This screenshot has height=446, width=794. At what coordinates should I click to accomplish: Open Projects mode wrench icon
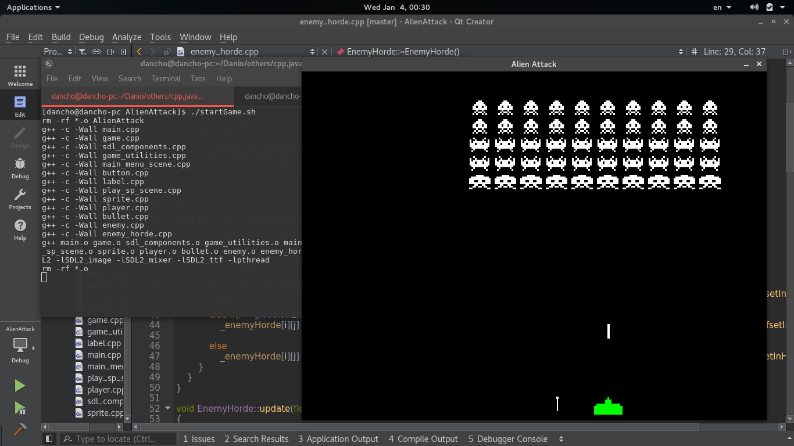[x=20, y=199]
